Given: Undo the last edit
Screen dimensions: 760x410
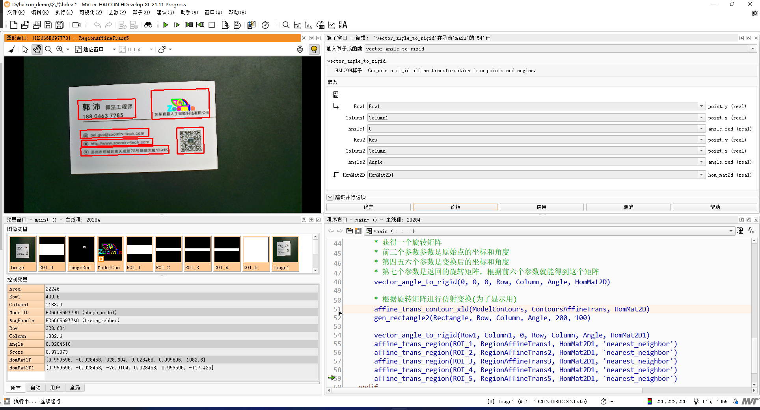Looking at the screenshot, I should point(97,25).
